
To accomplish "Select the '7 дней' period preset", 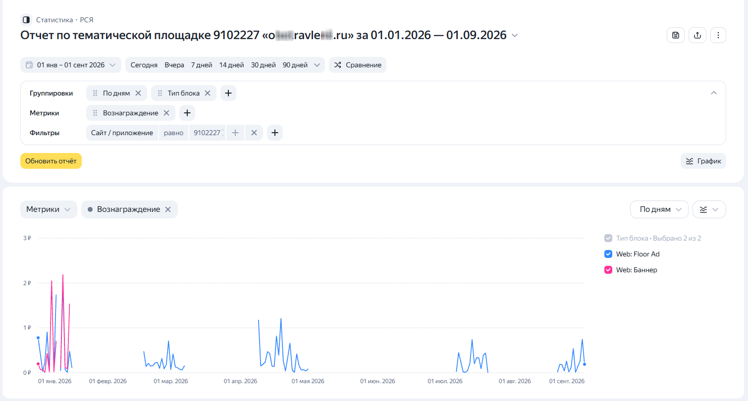I will [202, 65].
